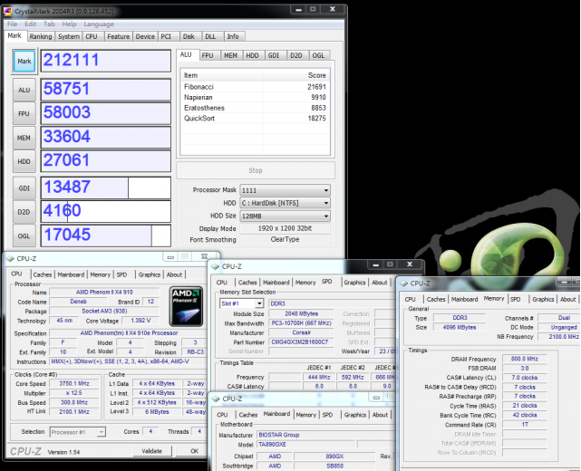Select the MEM score detail tab
Image resolution: width=581 pixels, height=471 pixels.
(230, 55)
